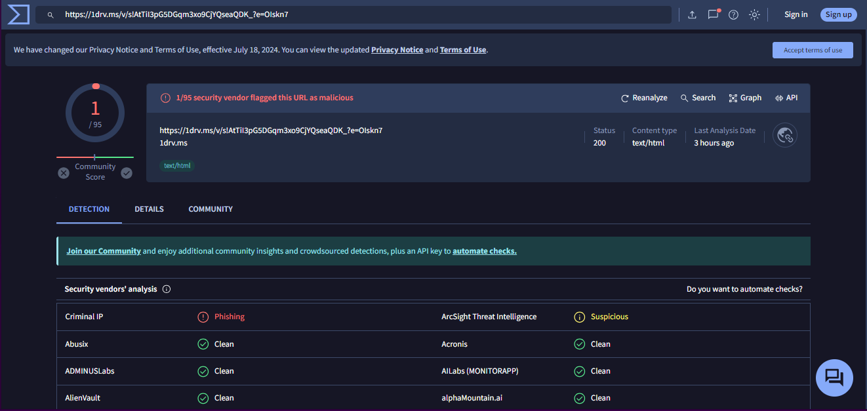867x411 pixels.
Task: Click the Clean check icon for alphaMountain.ai
Action: pos(580,399)
